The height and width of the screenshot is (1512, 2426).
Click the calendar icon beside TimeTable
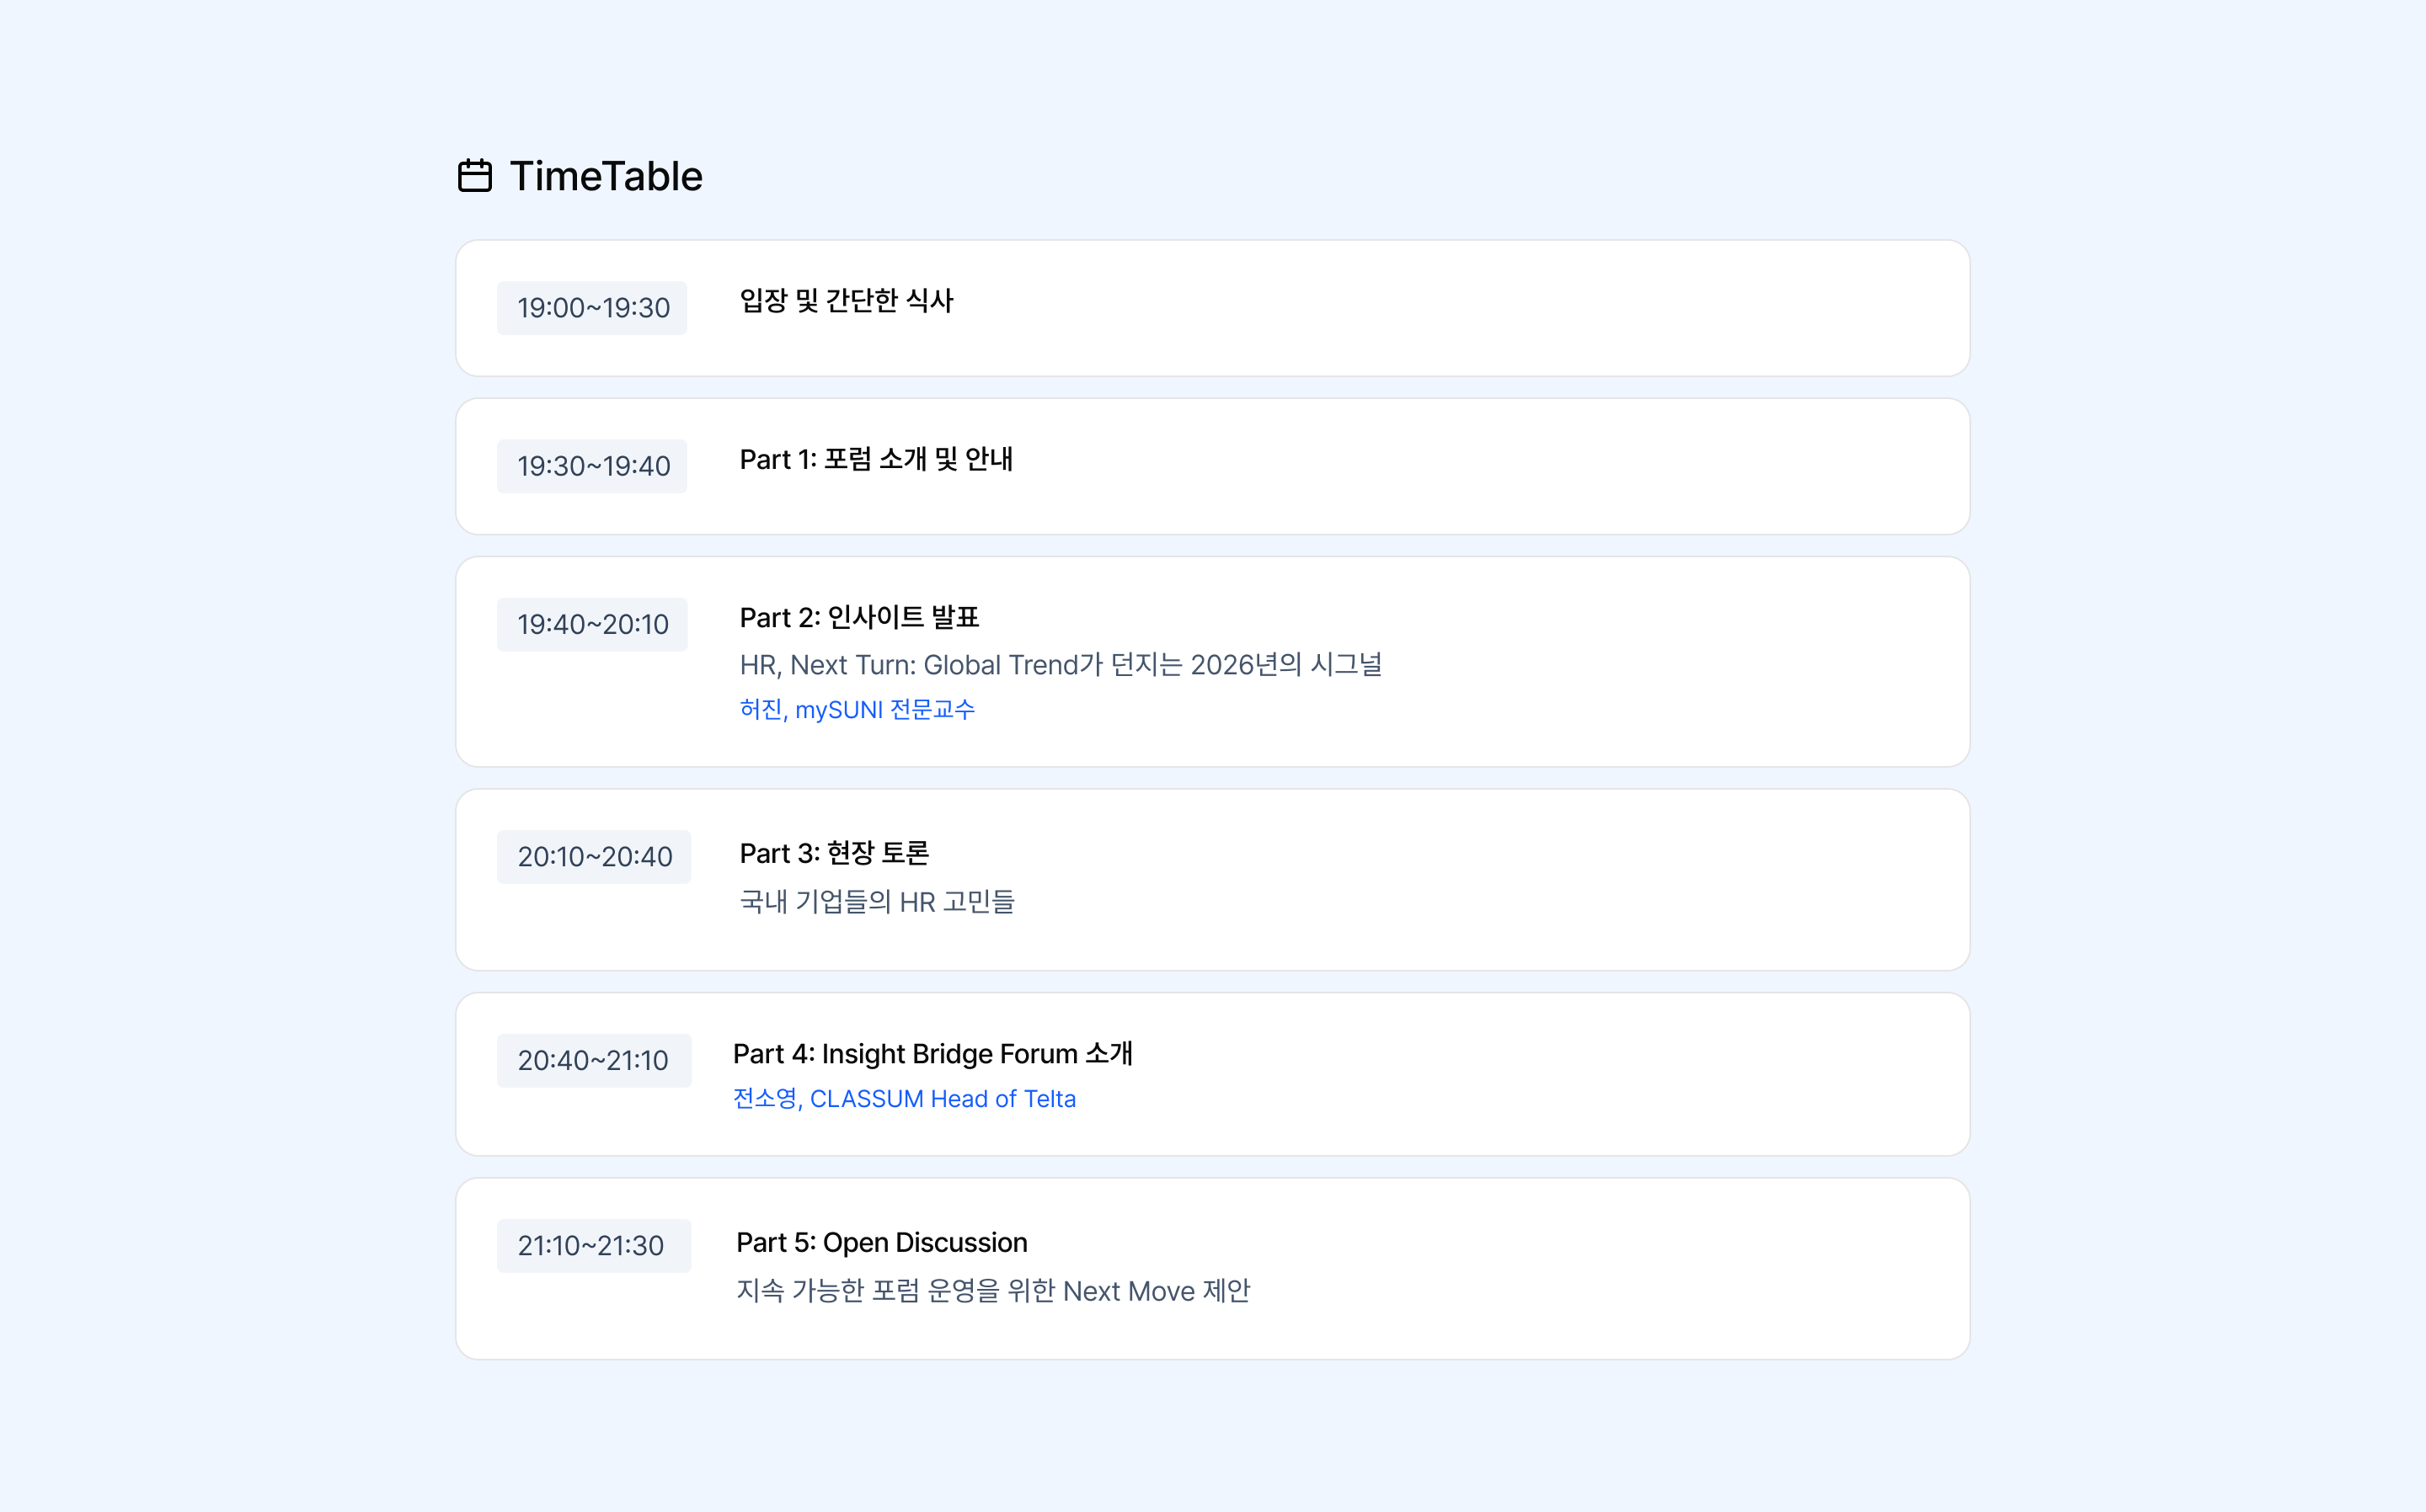(474, 176)
